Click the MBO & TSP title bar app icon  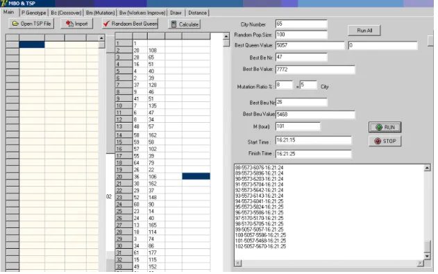pyautogui.click(x=3, y=3)
